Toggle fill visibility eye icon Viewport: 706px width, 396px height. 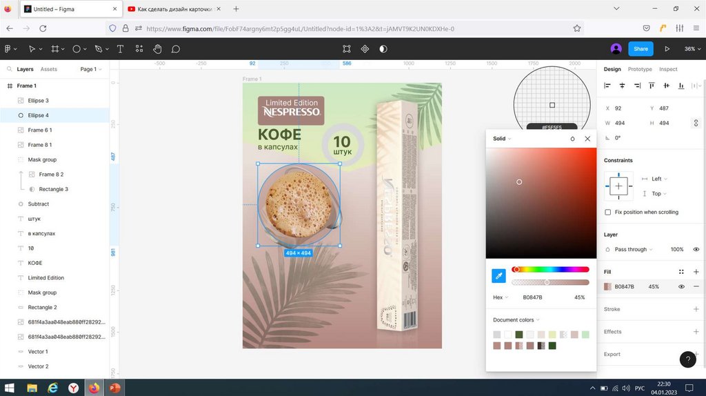pos(681,286)
